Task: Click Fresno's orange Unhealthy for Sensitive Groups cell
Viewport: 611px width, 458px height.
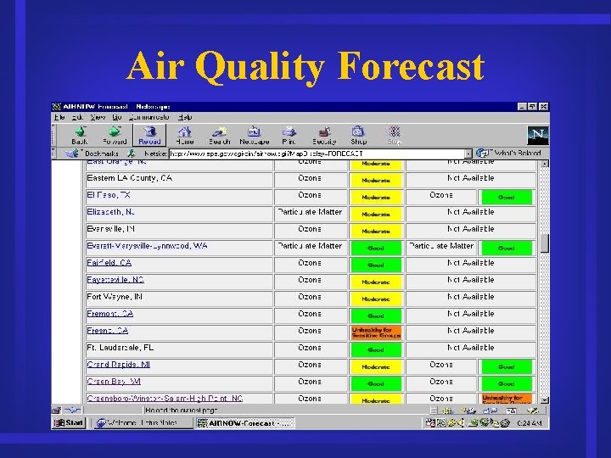Action: (x=376, y=332)
